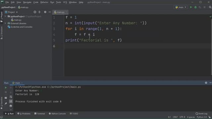This screenshot has height=119, width=212.
Task: Click Restore Layout icon in Run panel
Action: tap(6, 98)
